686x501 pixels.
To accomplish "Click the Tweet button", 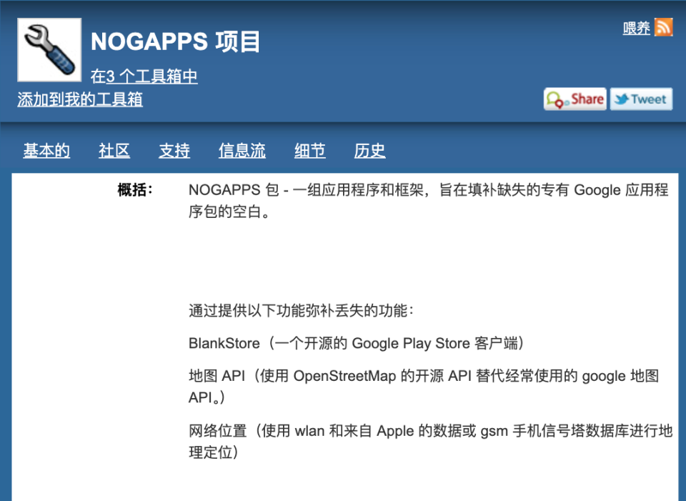I will (641, 99).
